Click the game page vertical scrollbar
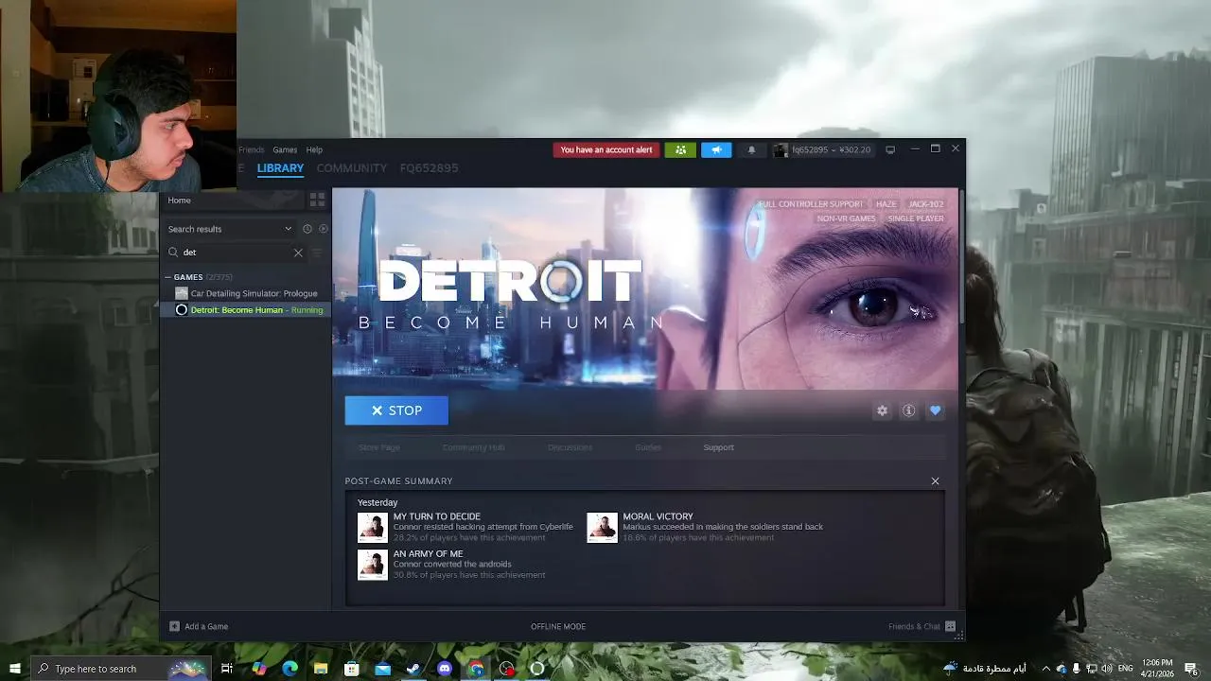This screenshot has height=681, width=1211. [962, 255]
